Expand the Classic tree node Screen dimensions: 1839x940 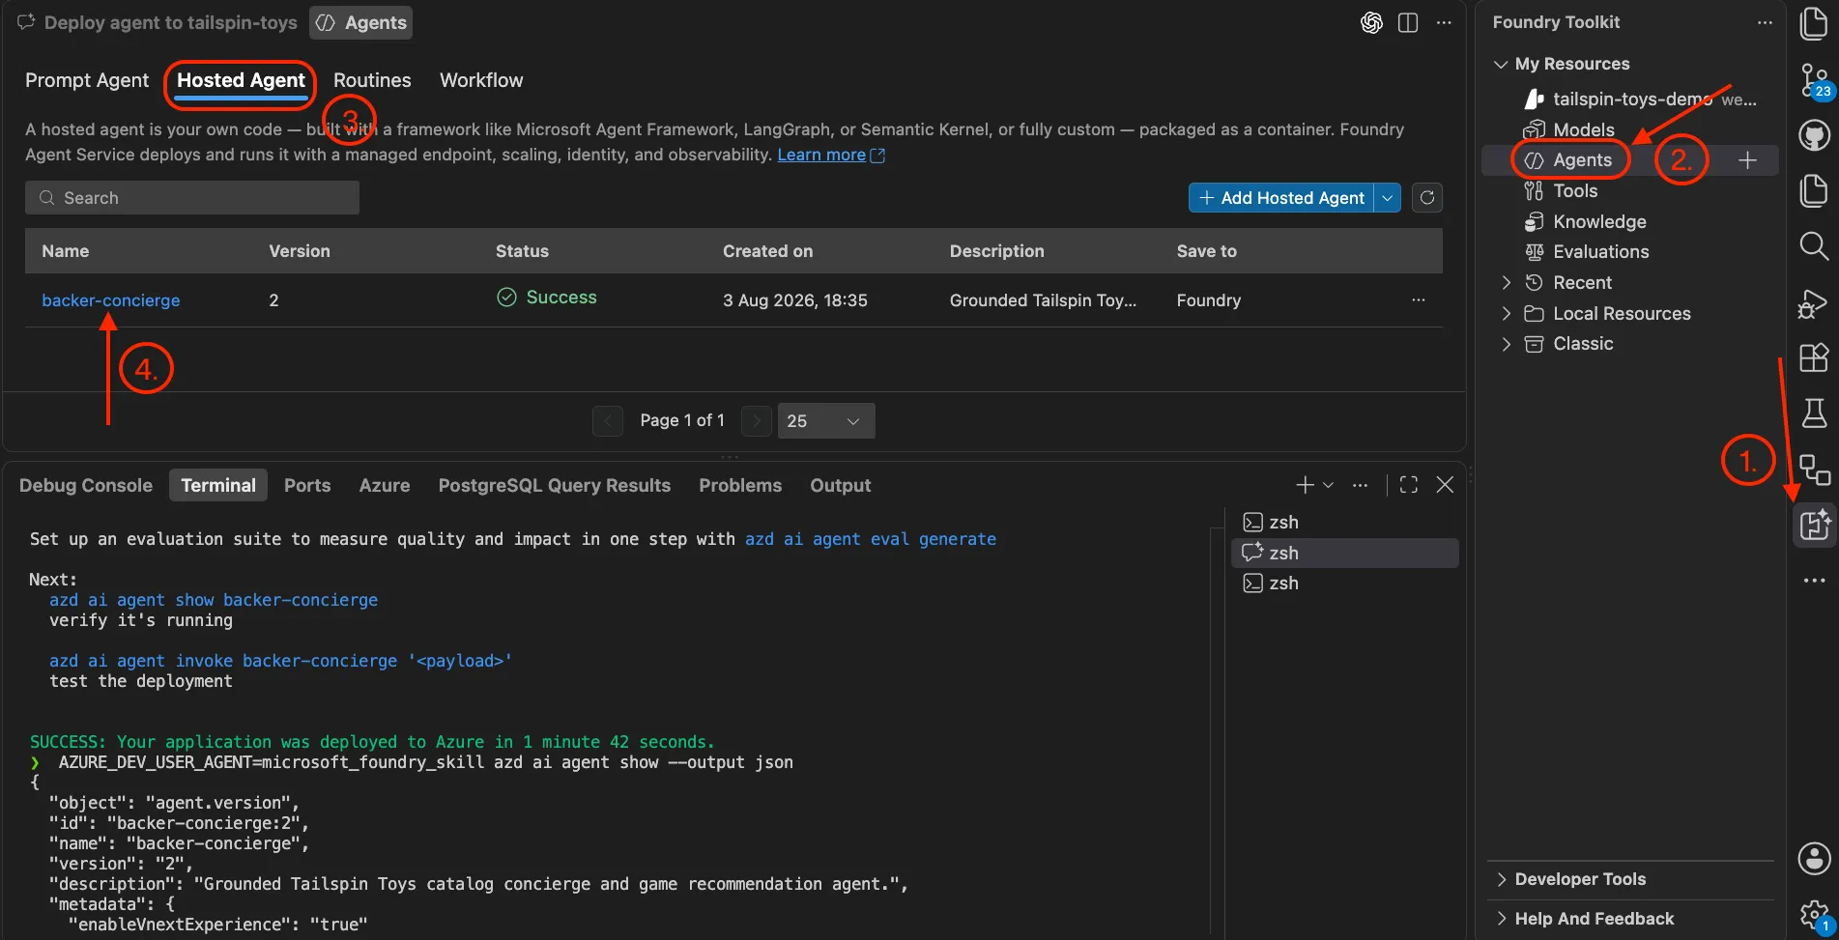[1506, 344]
